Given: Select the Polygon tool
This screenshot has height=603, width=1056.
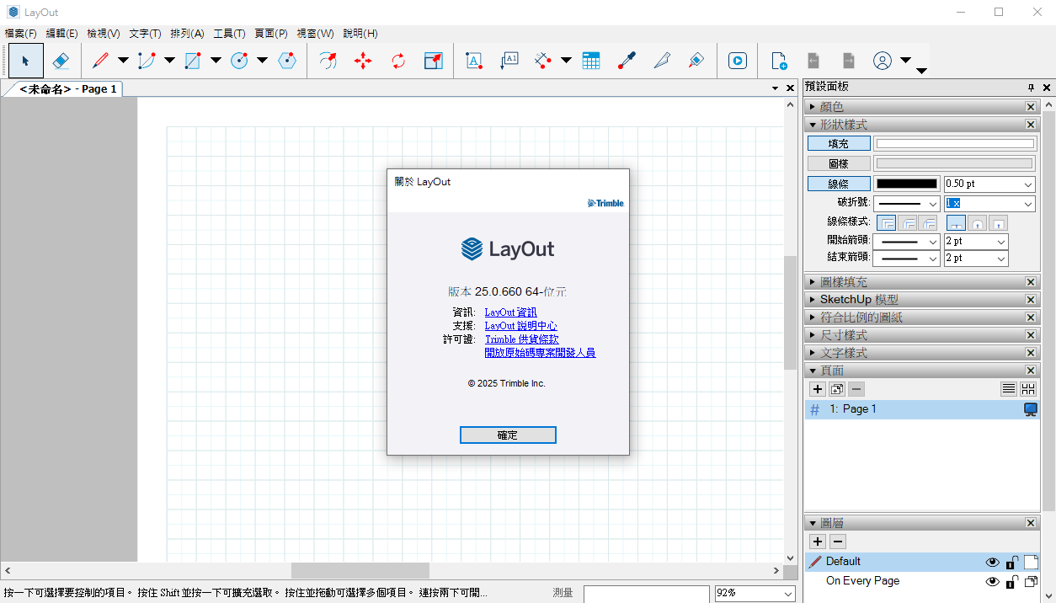Looking at the screenshot, I should (x=287, y=61).
